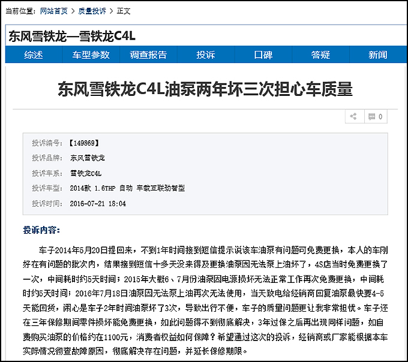
Task: Click the 投诉时间 label
Action: pos(47,204)
